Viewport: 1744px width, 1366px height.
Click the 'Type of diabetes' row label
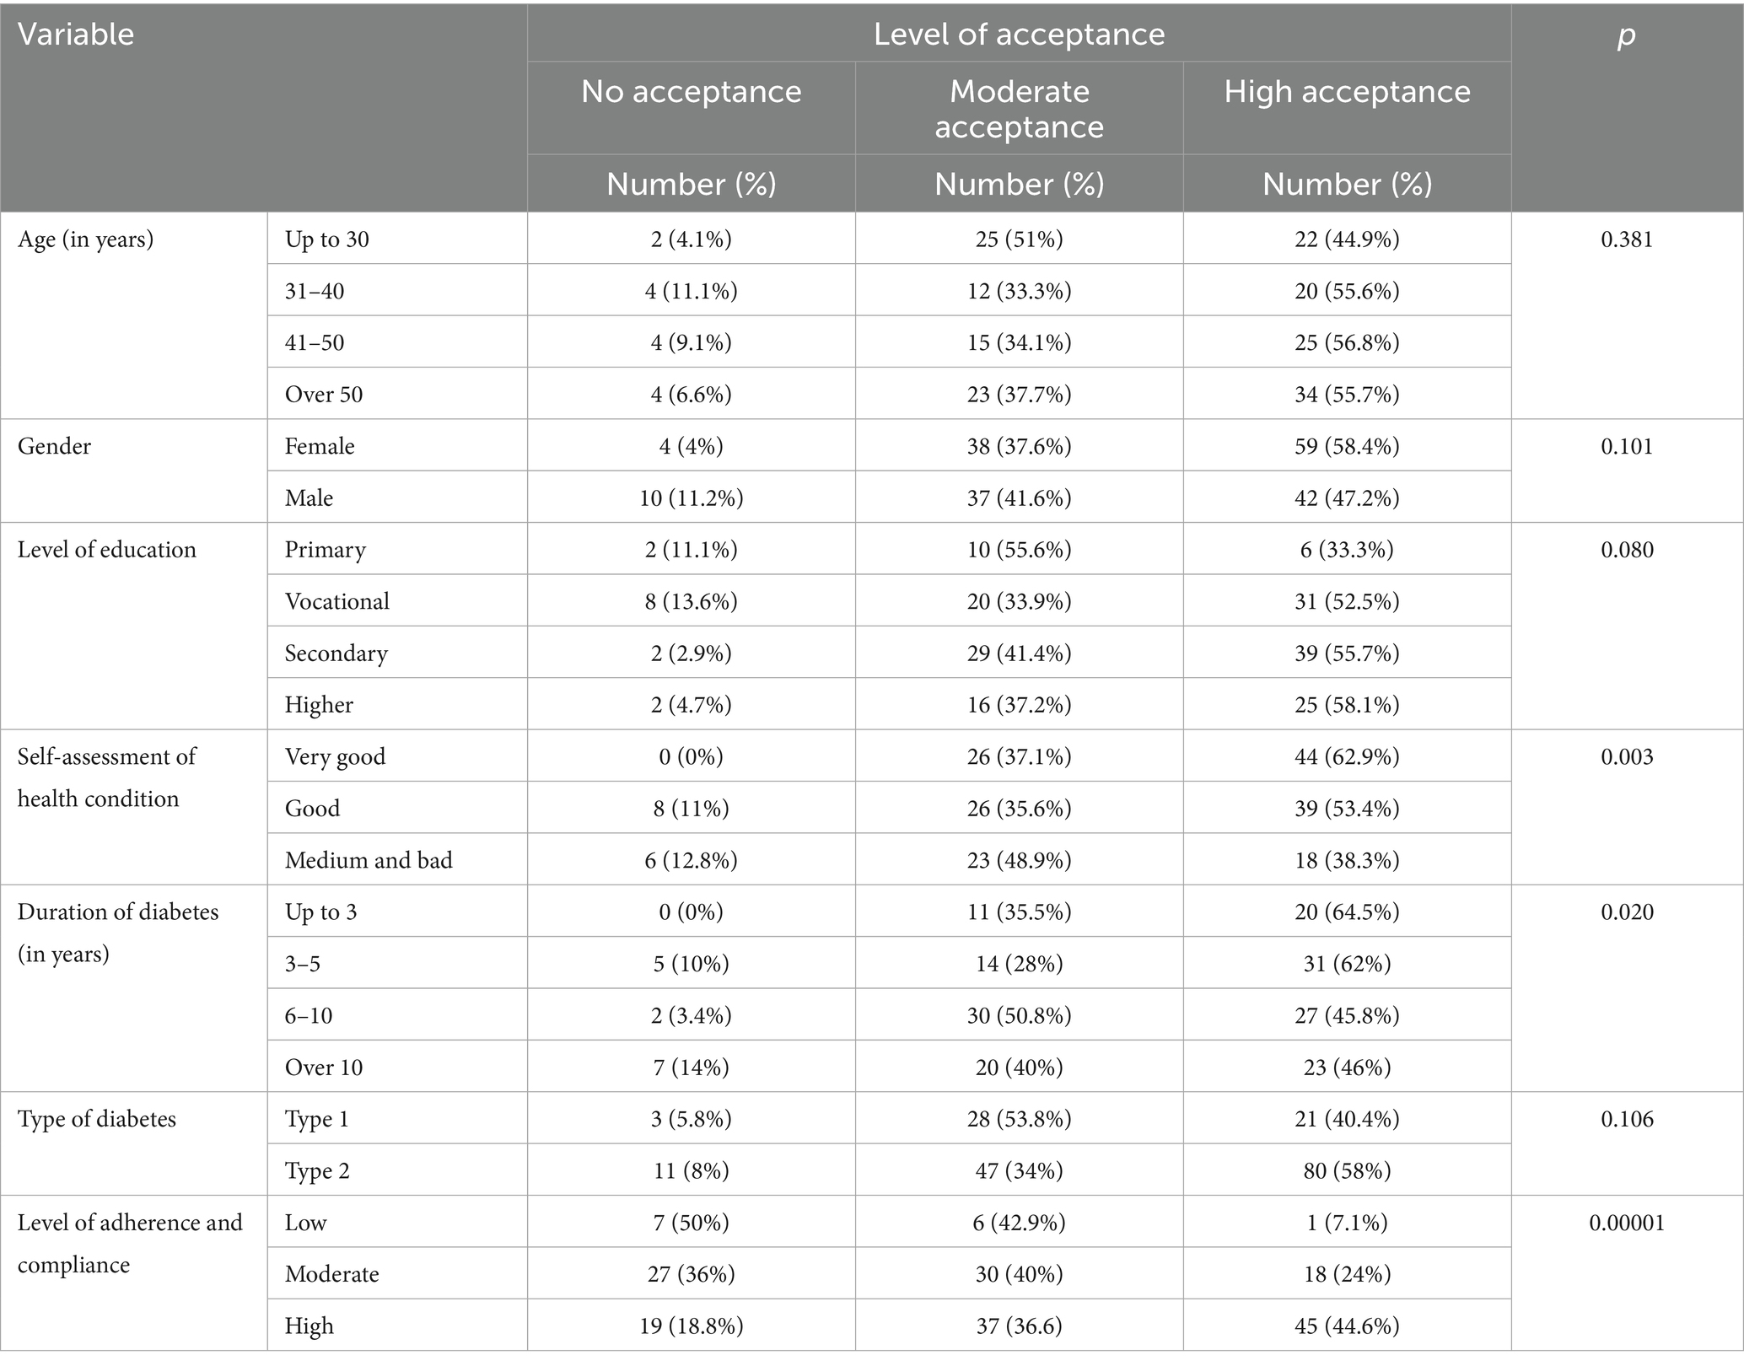[97, 1119]
